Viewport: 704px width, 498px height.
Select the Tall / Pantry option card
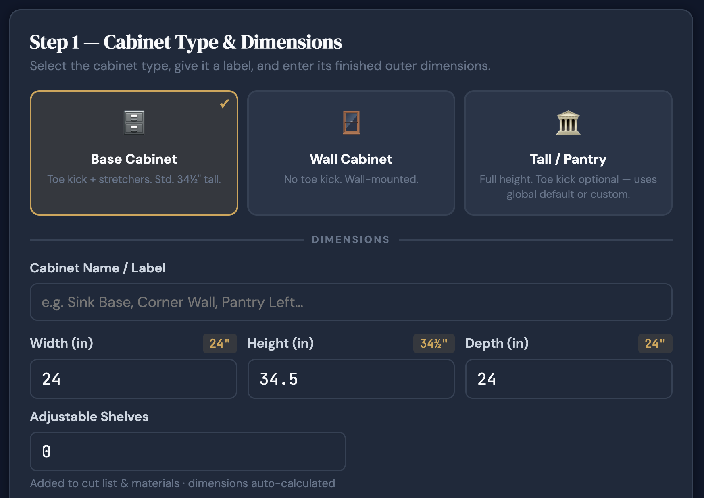coord(568,154)
